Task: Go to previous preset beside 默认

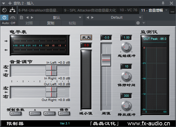Action: click(x=27, y=18)
